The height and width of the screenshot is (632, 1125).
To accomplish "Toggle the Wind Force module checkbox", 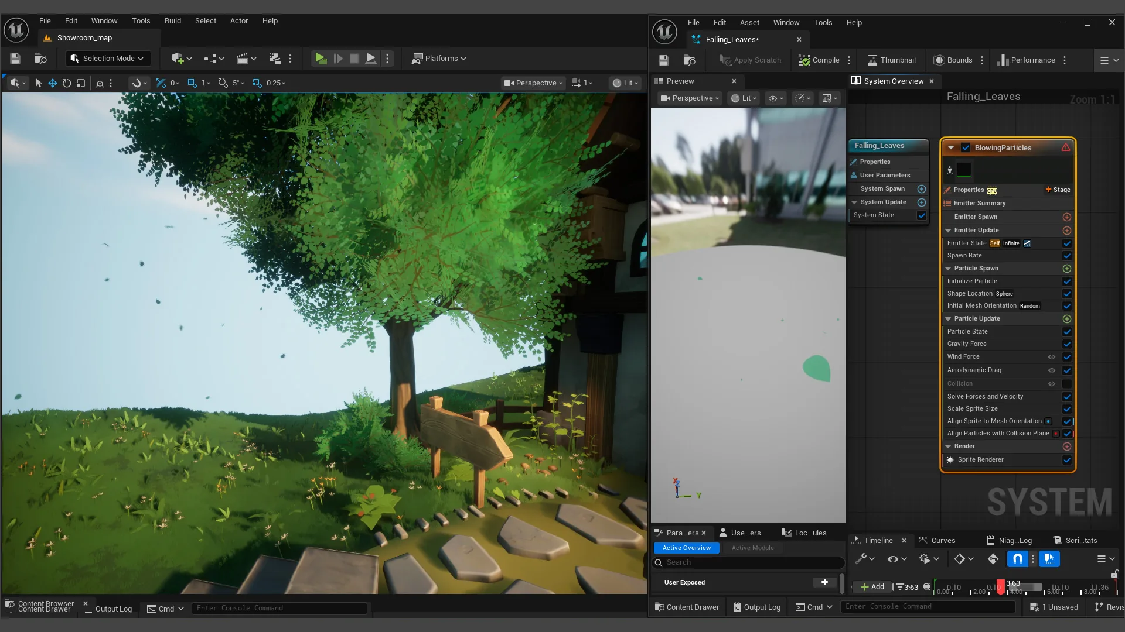I will coord(1067,357).
